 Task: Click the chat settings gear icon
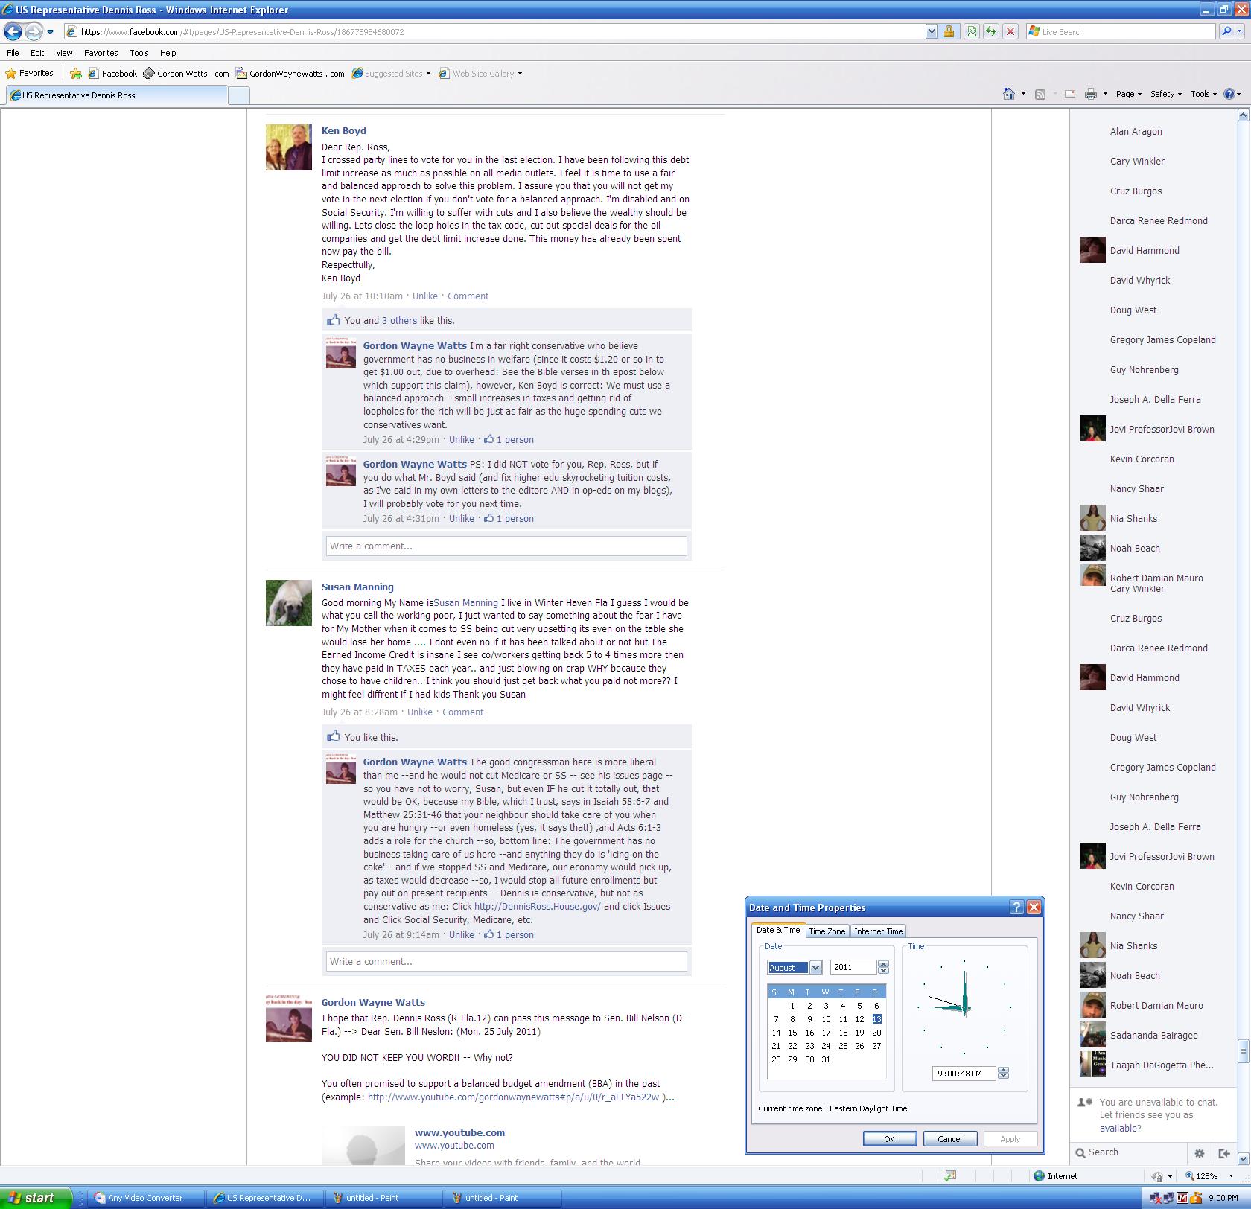(x=1200, y=1153)
